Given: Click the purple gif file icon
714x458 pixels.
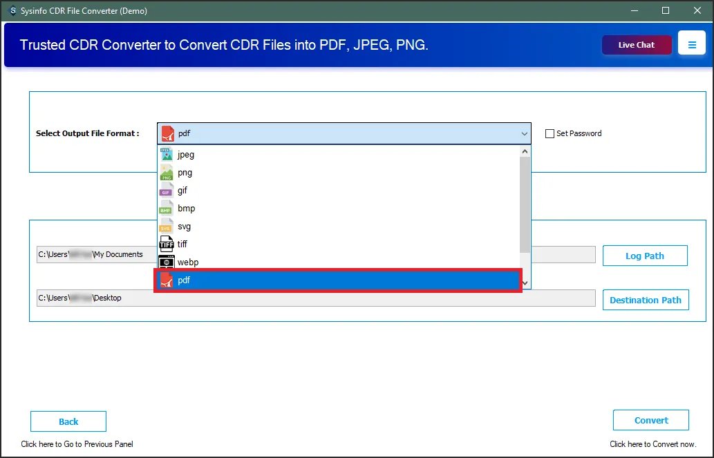Looking at the screenshot, I should coord(166,190).
